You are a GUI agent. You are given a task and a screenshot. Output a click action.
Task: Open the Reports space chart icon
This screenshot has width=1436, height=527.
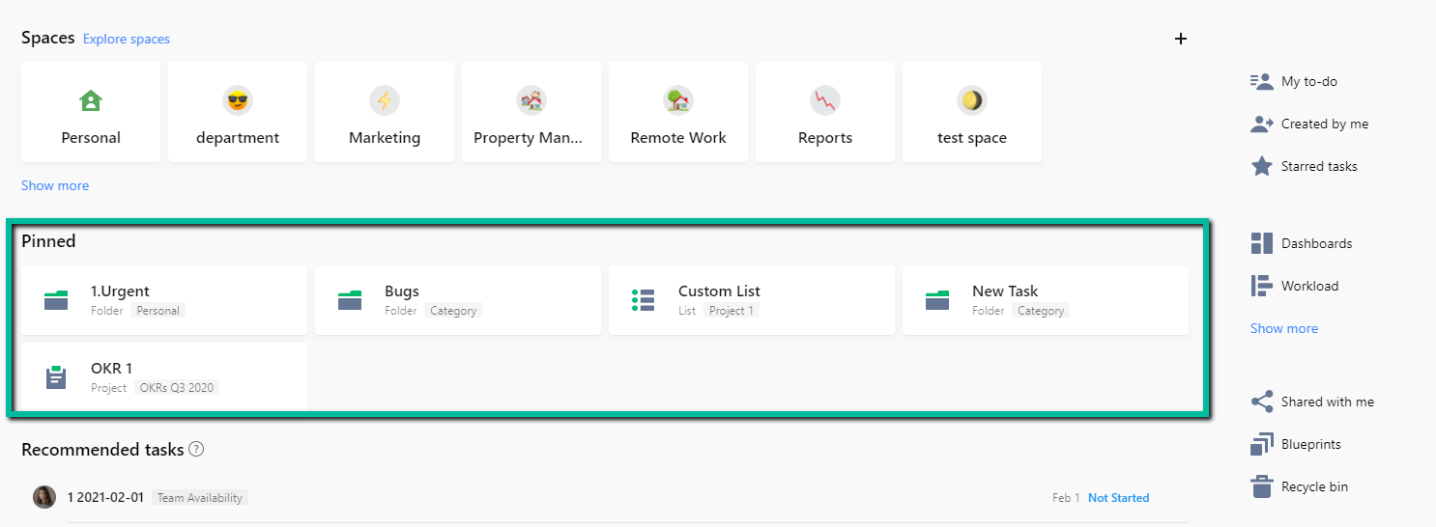click(x=825, y=100)
